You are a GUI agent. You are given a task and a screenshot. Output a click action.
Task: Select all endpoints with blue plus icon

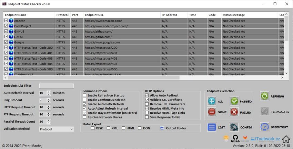212,101
